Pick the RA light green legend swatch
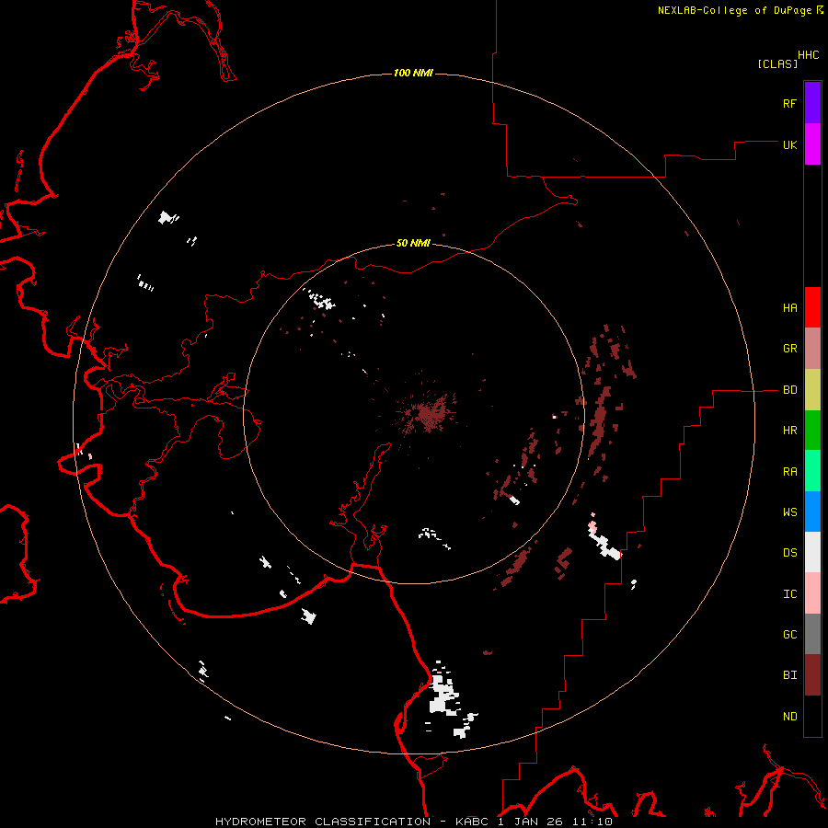This screenshot has width=828, height=828. coord(812,471)
